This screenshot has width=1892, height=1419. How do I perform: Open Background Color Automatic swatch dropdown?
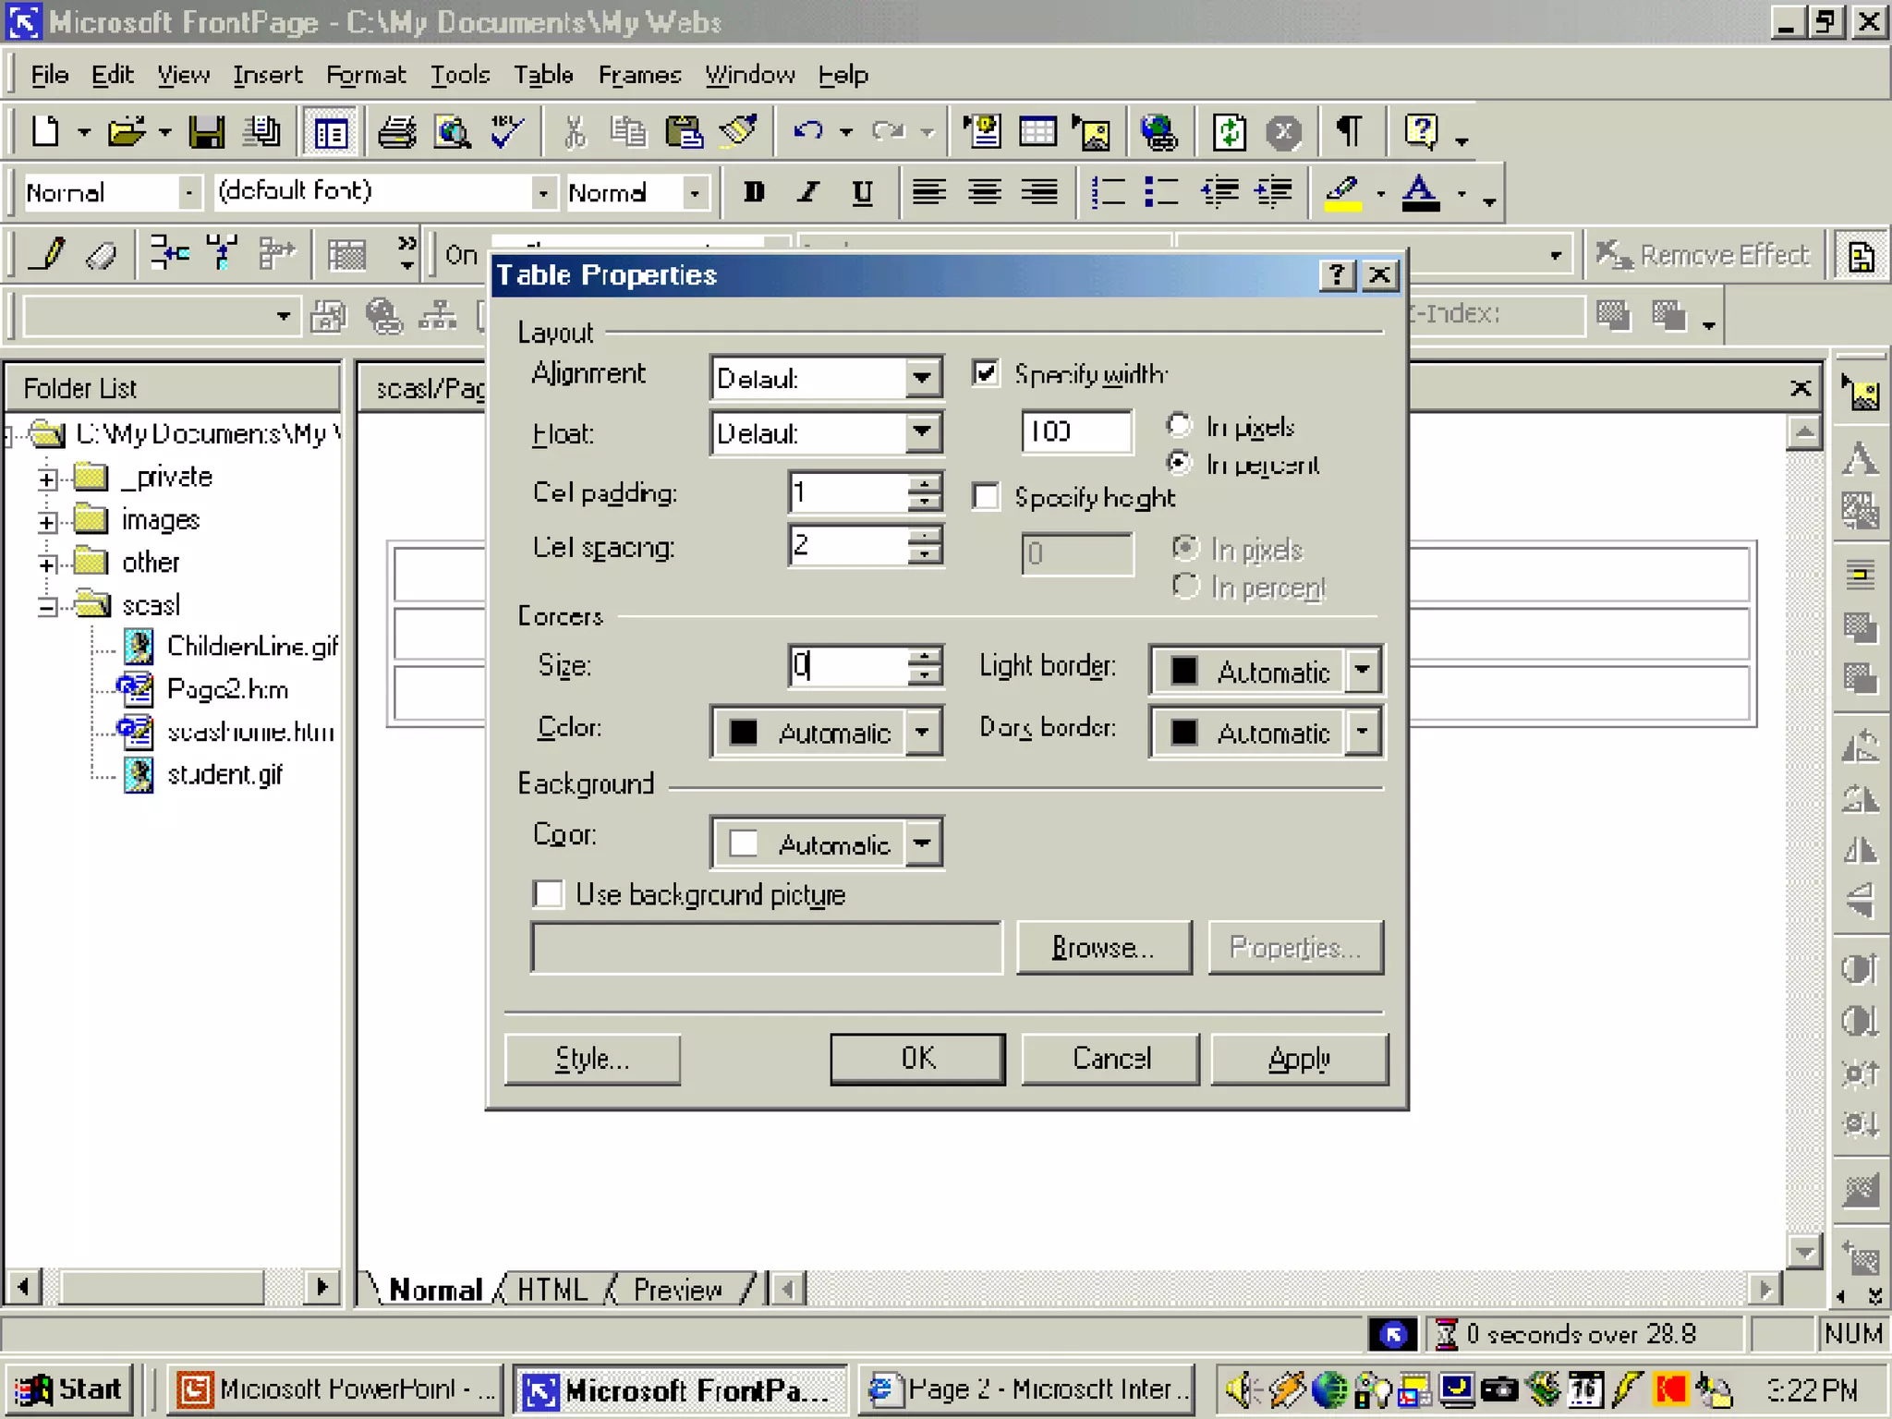point(922,843)
